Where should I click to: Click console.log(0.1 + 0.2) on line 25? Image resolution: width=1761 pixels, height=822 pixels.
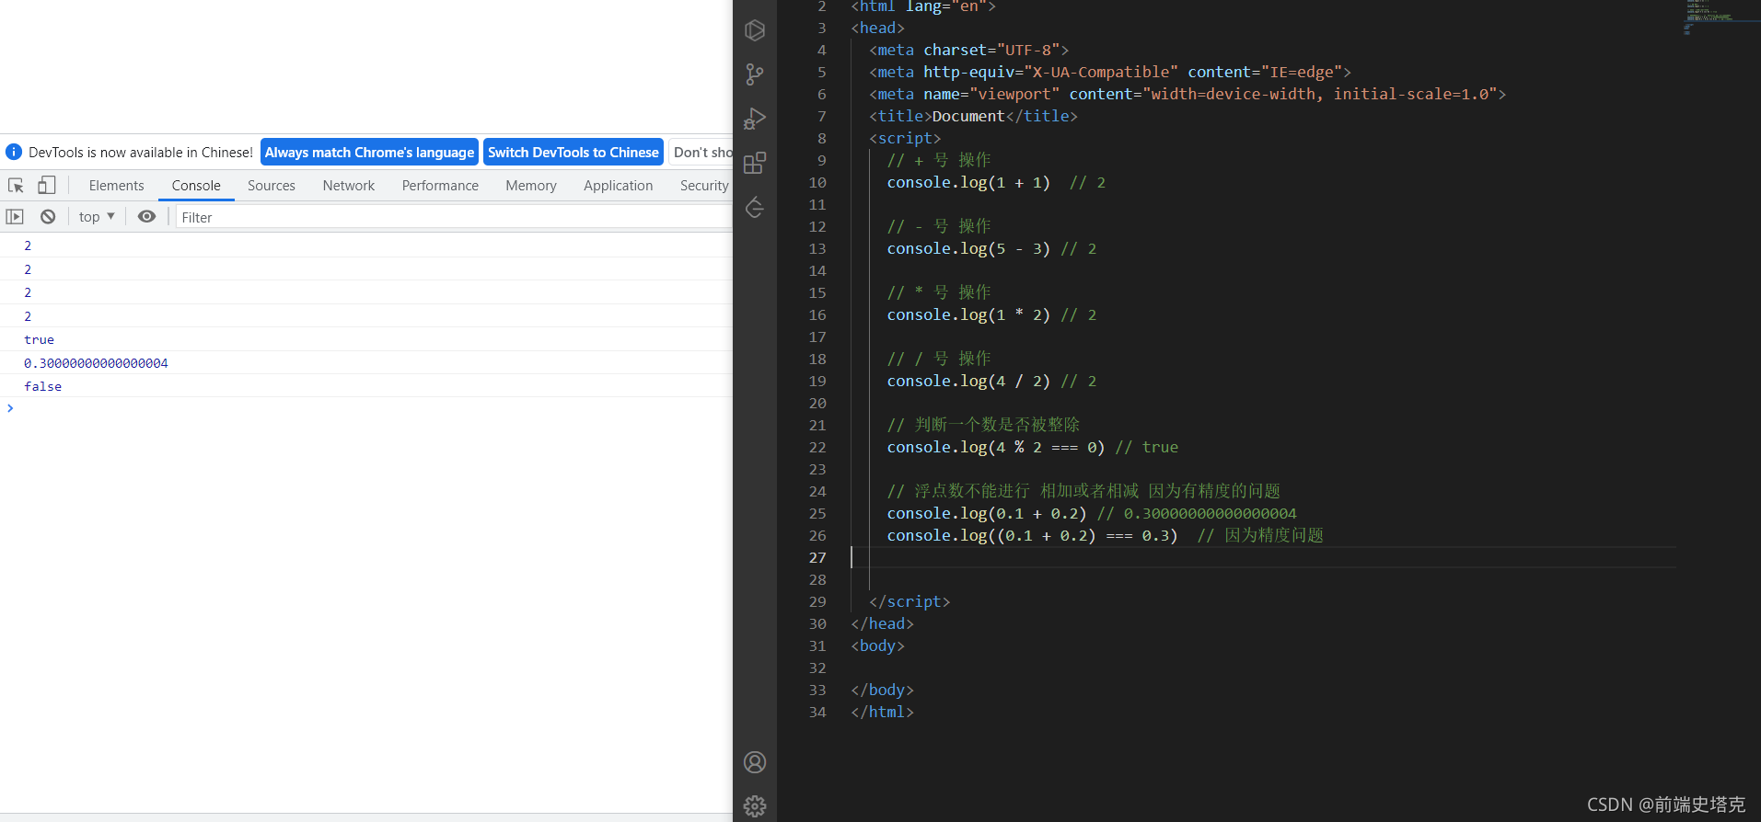click(x=987, y=513)
